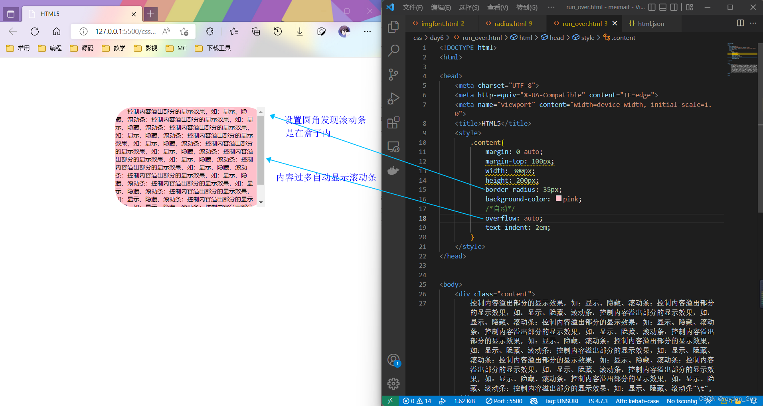Toggle the bottom panel layout icon

pyautogui.click(x=663, y=7)
